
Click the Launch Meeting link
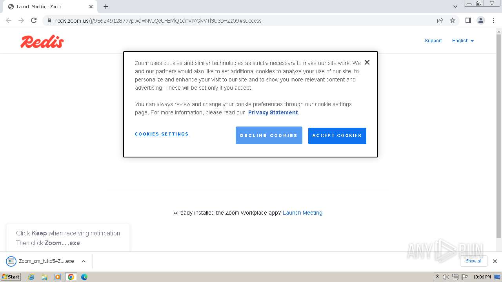click(x=302, y=213)
